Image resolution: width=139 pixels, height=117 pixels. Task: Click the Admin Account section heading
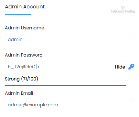click(x=25, y=7)
